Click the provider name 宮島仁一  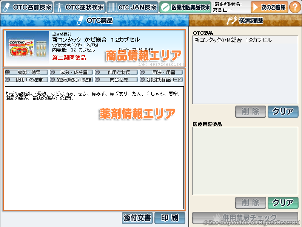point(222,10)
